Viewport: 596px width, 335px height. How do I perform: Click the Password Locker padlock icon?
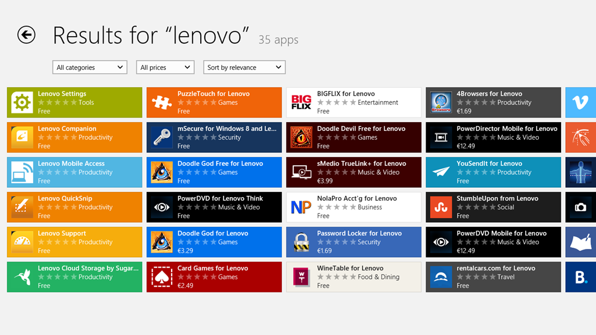(301, 242)
